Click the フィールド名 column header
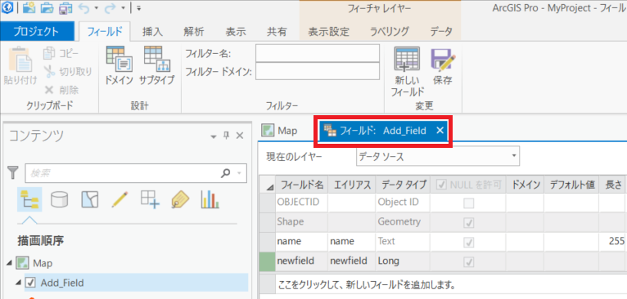The width and height of the screenshot is (627, 299). pyautogui.click(x=301, y=185)
